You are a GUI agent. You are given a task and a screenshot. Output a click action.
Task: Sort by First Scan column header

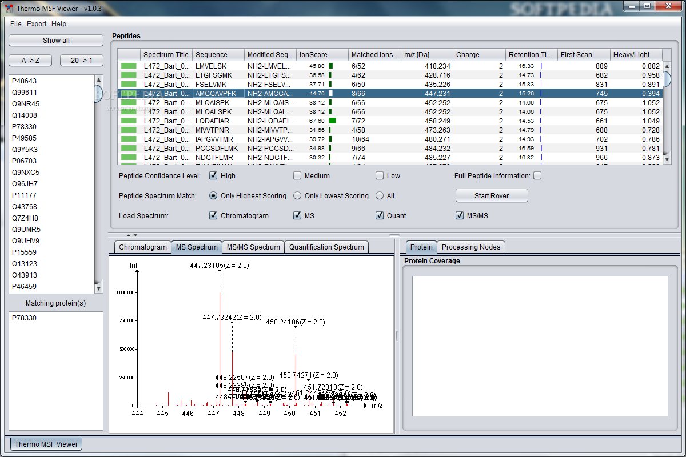[584, 55]
